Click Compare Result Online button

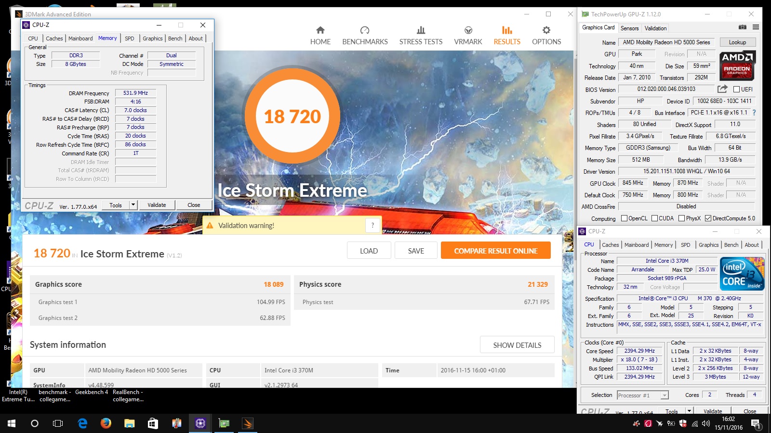pos(495,251)
